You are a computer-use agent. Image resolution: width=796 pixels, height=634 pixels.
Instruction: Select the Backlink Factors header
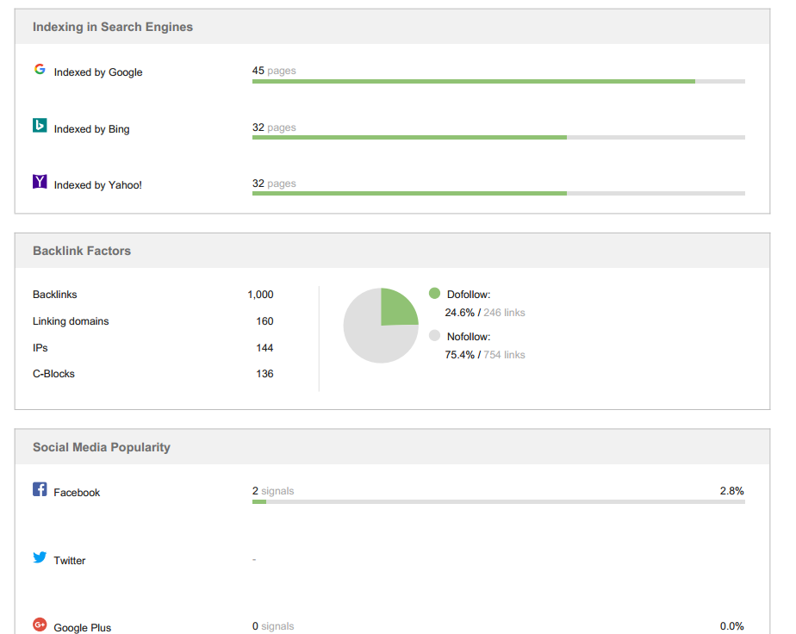[81, 250]
